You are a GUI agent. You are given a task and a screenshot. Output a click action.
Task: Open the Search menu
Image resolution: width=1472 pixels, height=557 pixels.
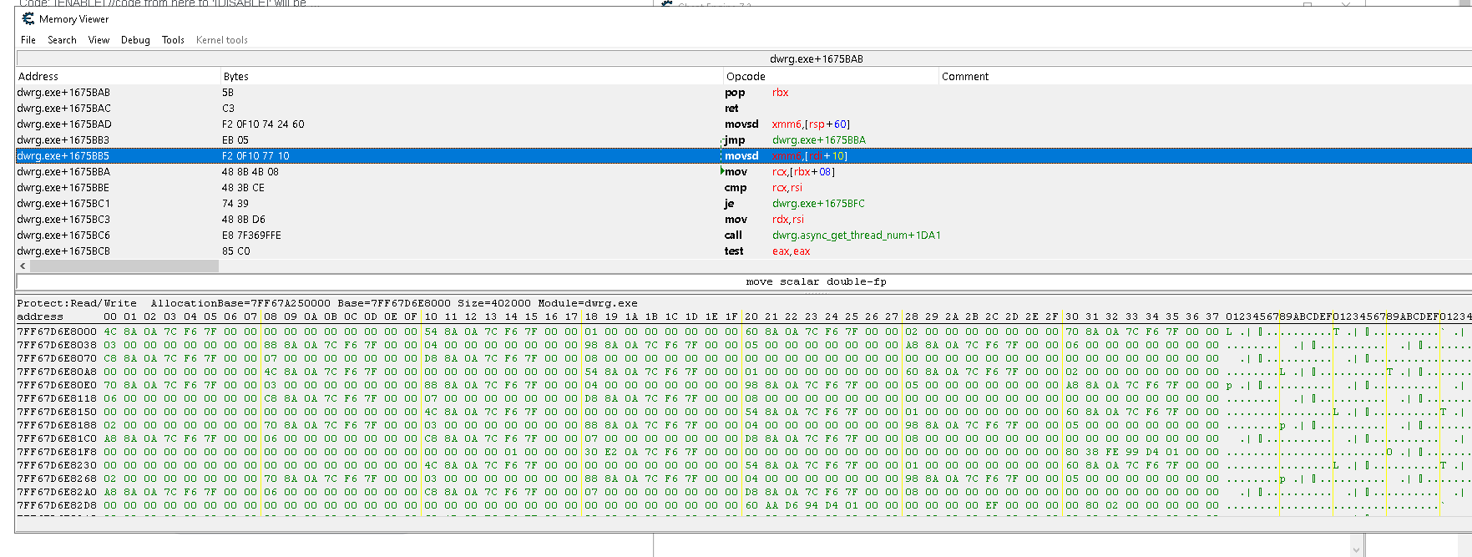point(62,40)
